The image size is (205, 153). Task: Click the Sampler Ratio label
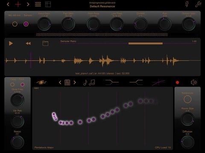(68, 41)
